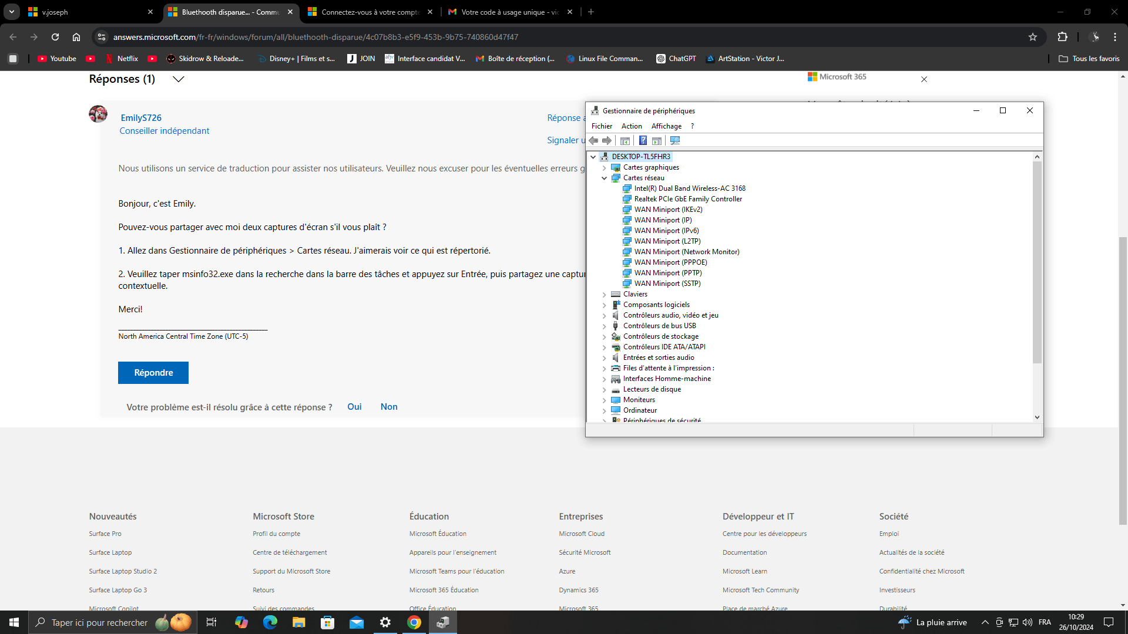Click the show/hide action pane icon
The image size is (1128, 634).
click(657, 140)
